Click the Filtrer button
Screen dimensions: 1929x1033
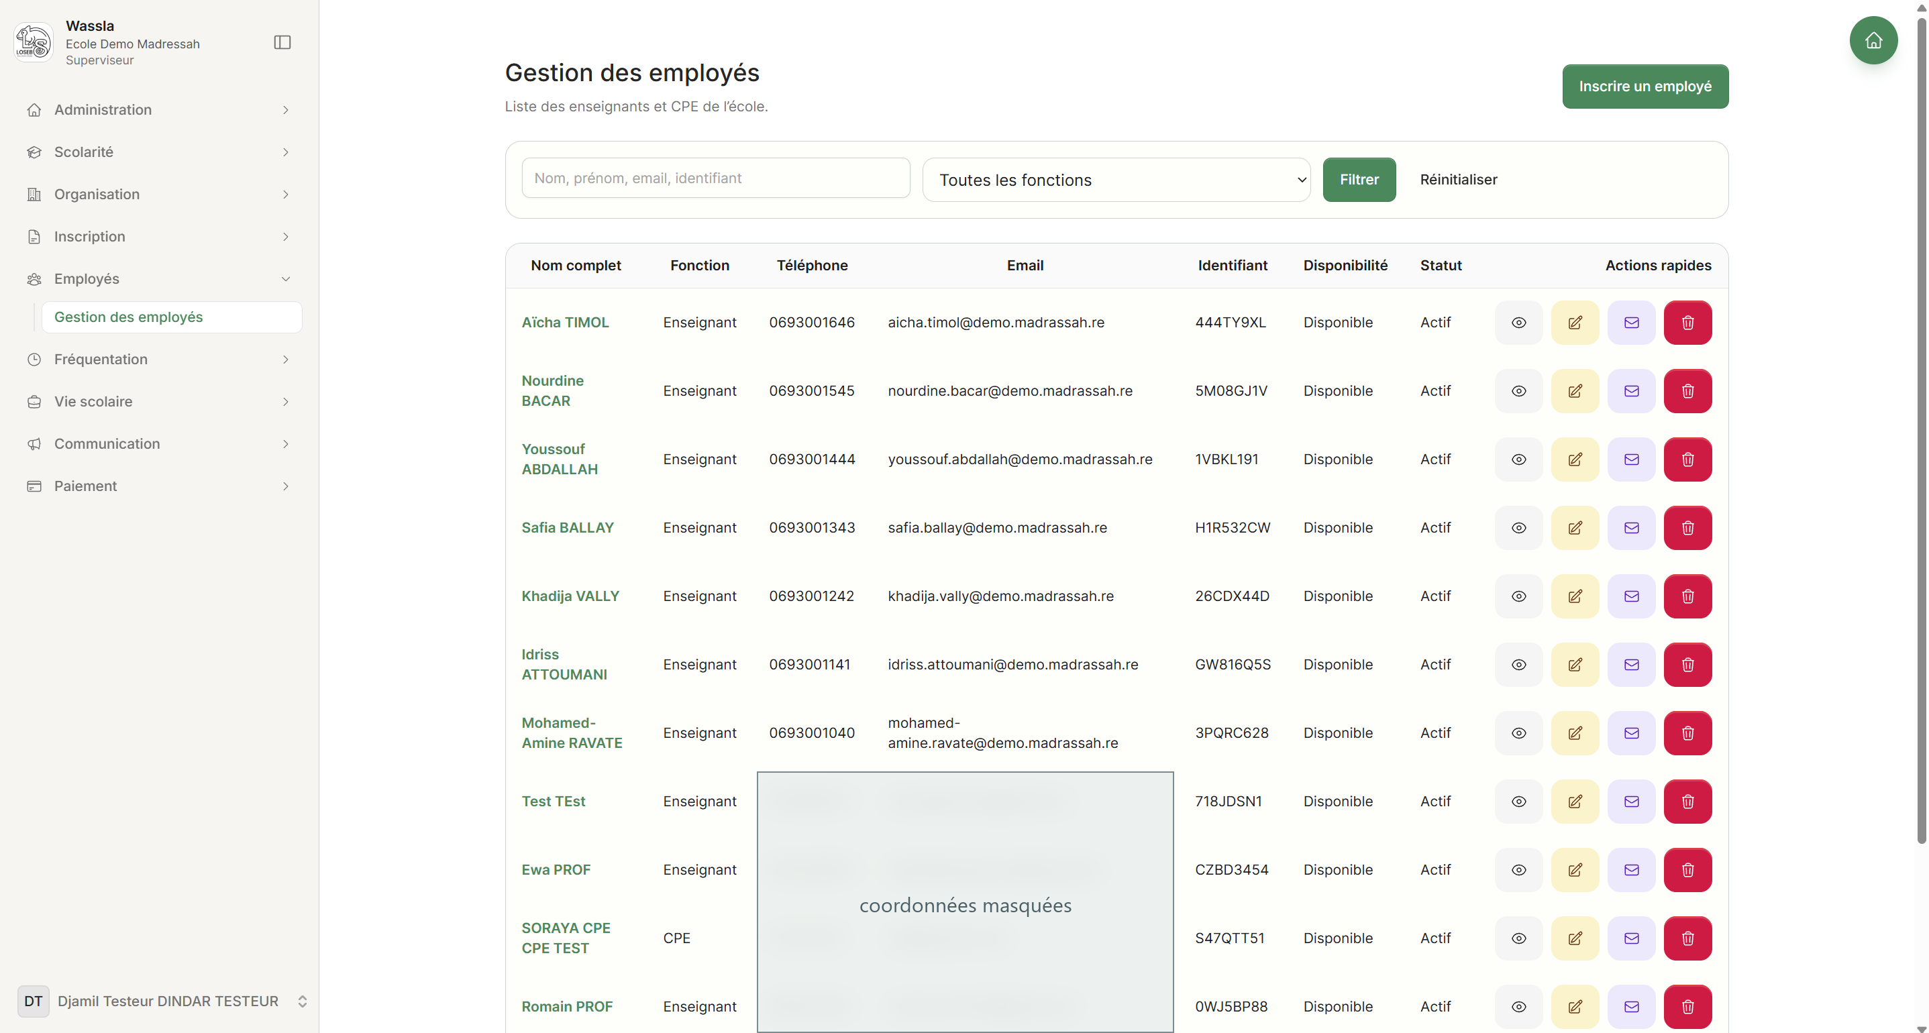point(1359,180)
